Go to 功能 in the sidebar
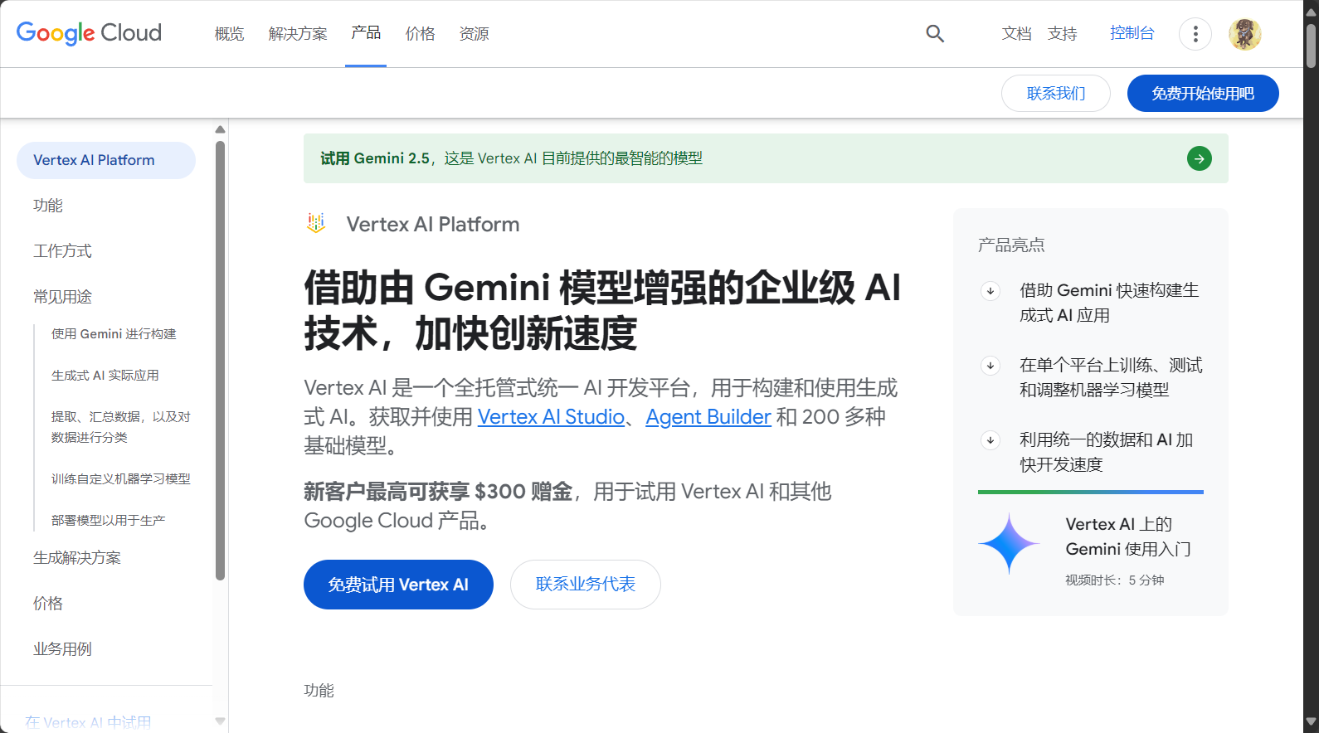This screenshot has height=733, width=1319. click(48, 206)
